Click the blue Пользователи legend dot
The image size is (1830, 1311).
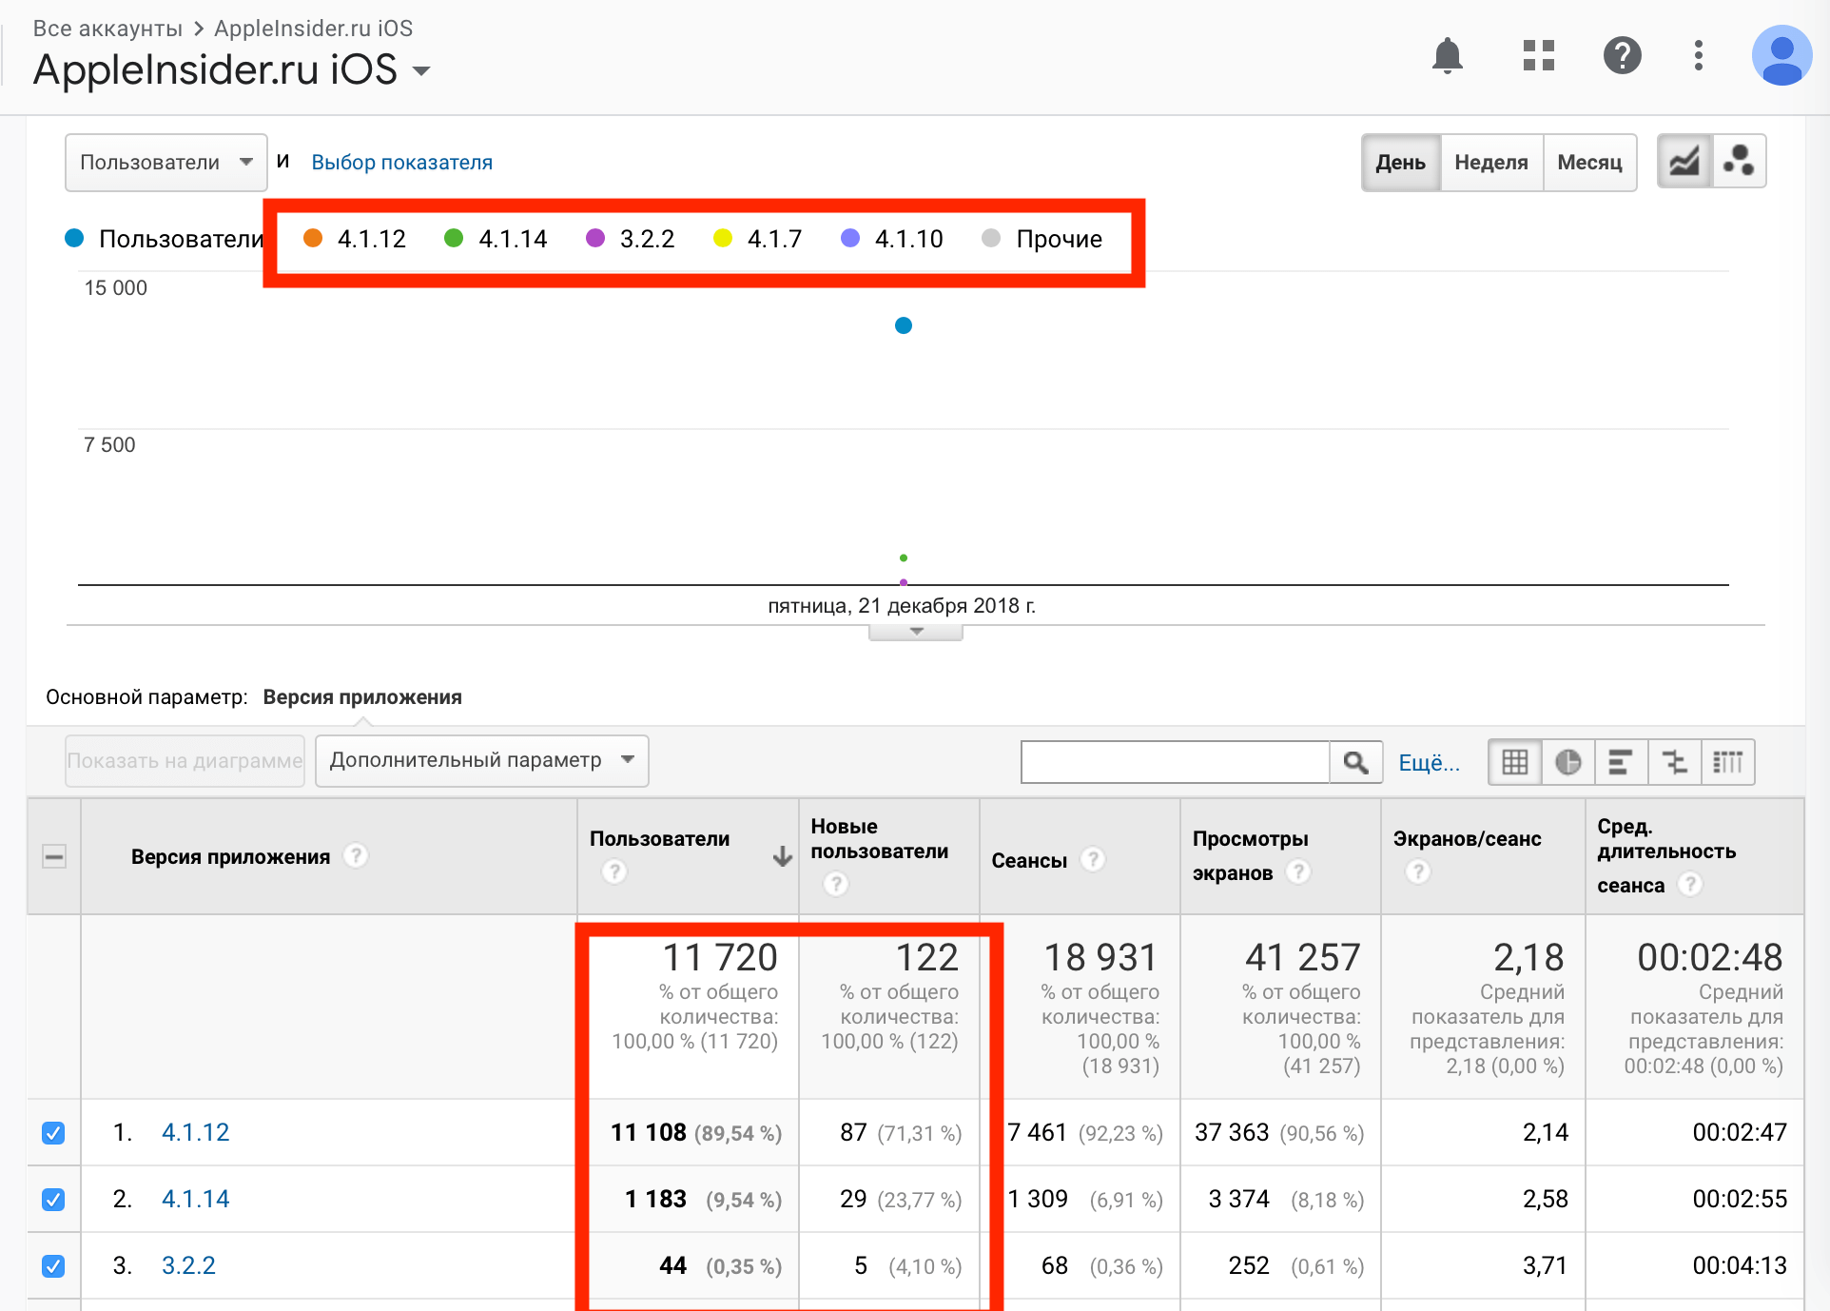[74, 238]
